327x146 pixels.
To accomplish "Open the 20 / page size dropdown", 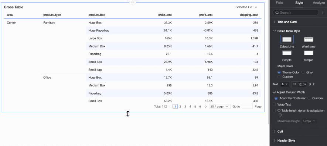I will coord(219,107).
